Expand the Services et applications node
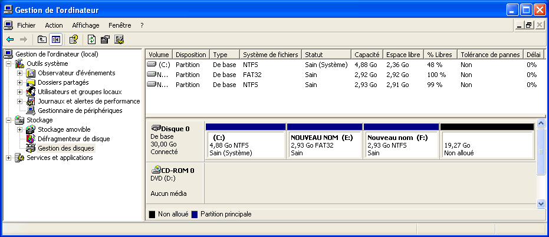 point(8,158)
